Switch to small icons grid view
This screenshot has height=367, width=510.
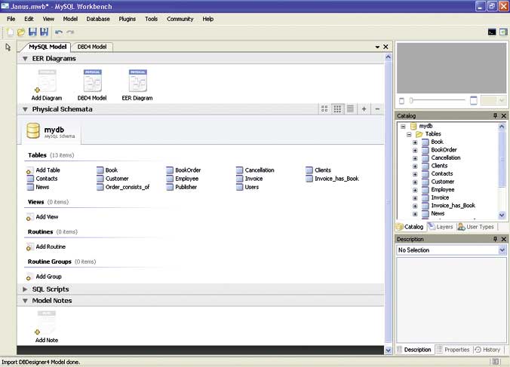click(x=337, y=109)
